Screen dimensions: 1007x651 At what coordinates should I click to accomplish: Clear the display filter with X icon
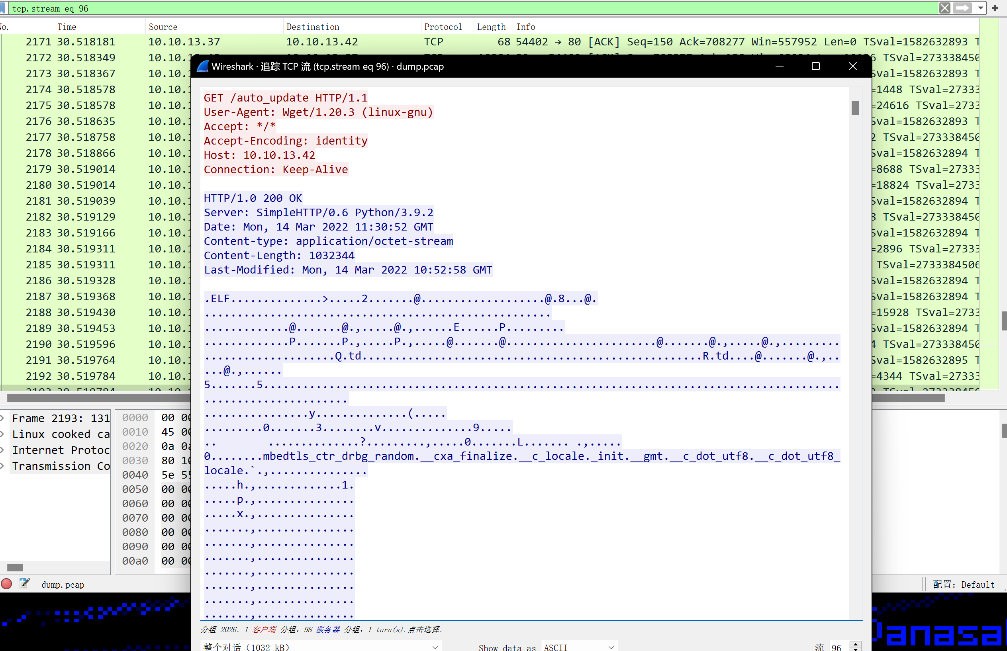tap(945, 8)
